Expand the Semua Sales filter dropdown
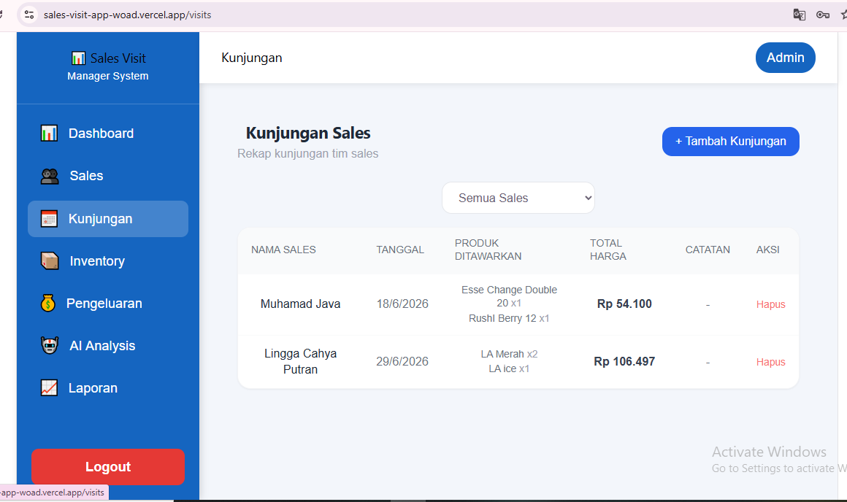 (518, 198)
